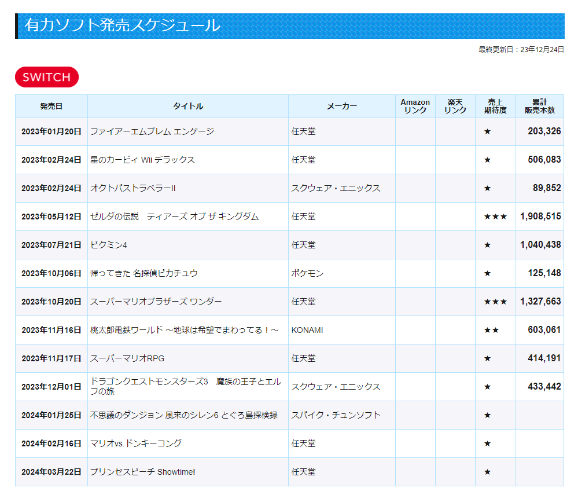Select title 不思議のダンジョン 風来のシレン6
578x495 pixels.
point(184,415)
